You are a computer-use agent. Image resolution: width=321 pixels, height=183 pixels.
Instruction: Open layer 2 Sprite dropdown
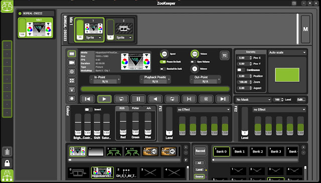pos(124,38)
